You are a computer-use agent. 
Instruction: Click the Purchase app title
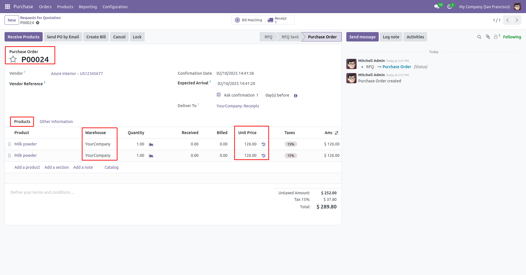pos(23,7)
